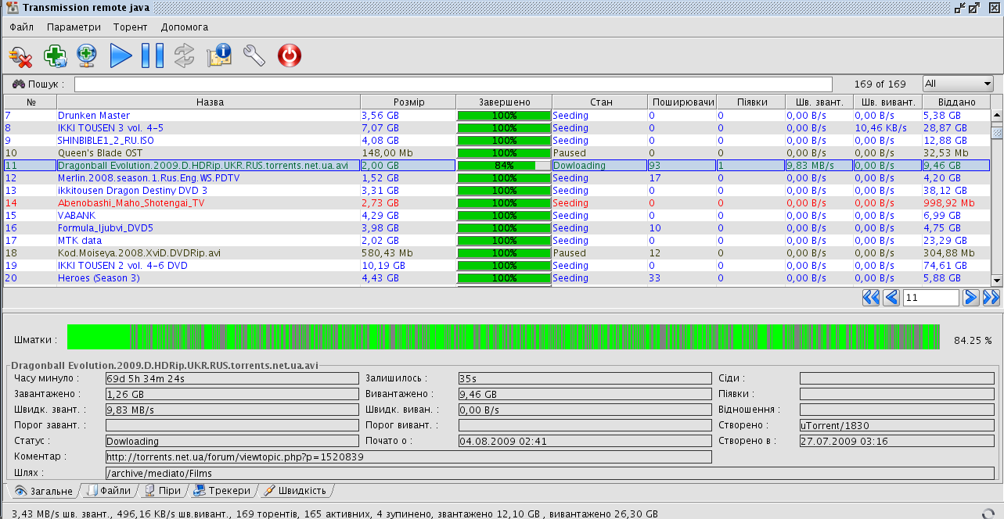This screenshot has width=1004, height=519.
Task: Sort by the Назва column header
Action: coord(209,102)
